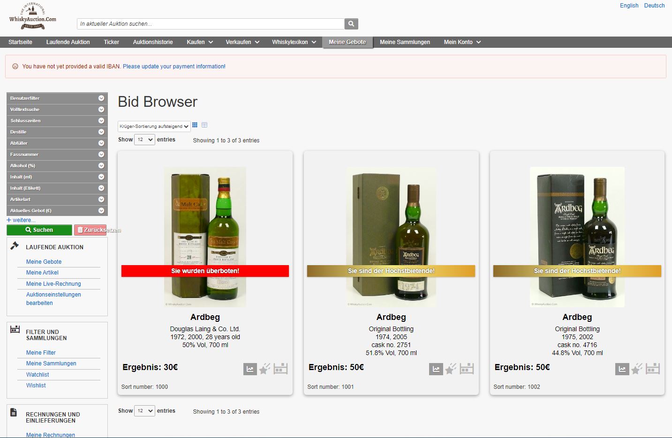
Task: Switch to grid view layout
Action: (195, 125)
